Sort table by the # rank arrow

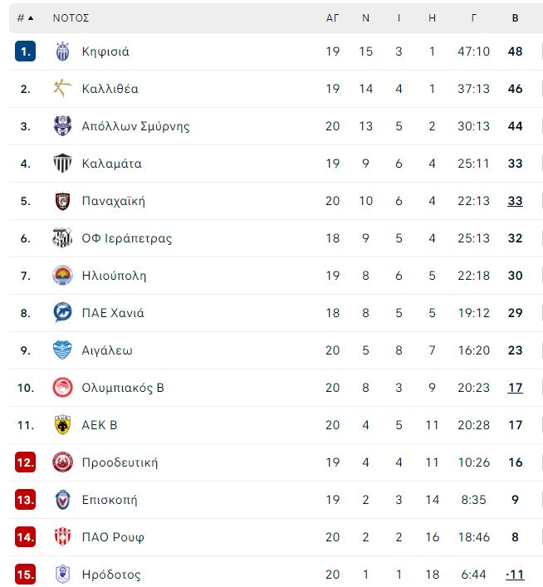pyautogui.click(x=26, y=18)
